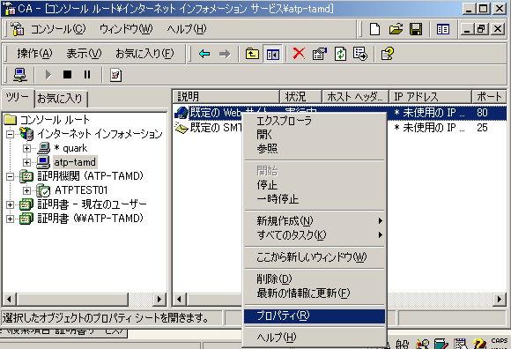The width and height of the screenshot is (511, 349).
Task: Select the atp-tamd tree item
Action: coord(75,162)
